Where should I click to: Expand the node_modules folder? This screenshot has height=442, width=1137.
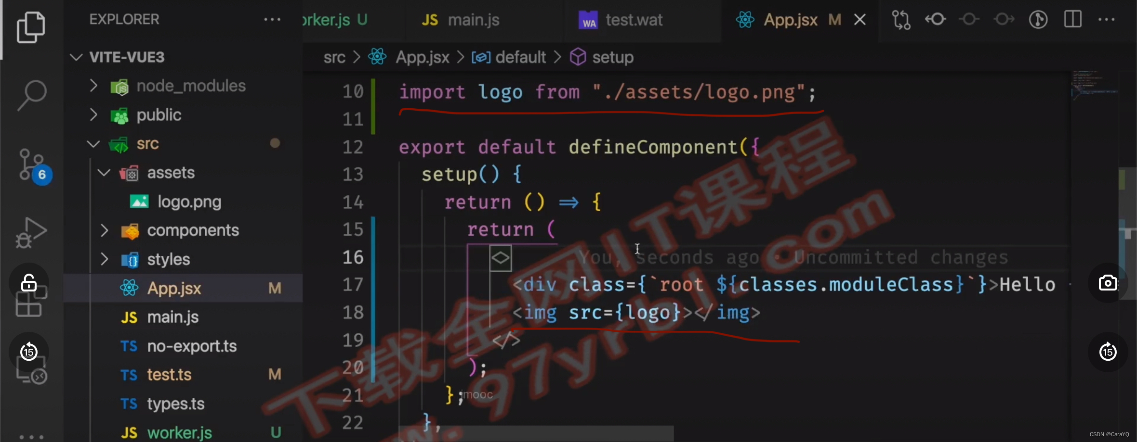93,86
